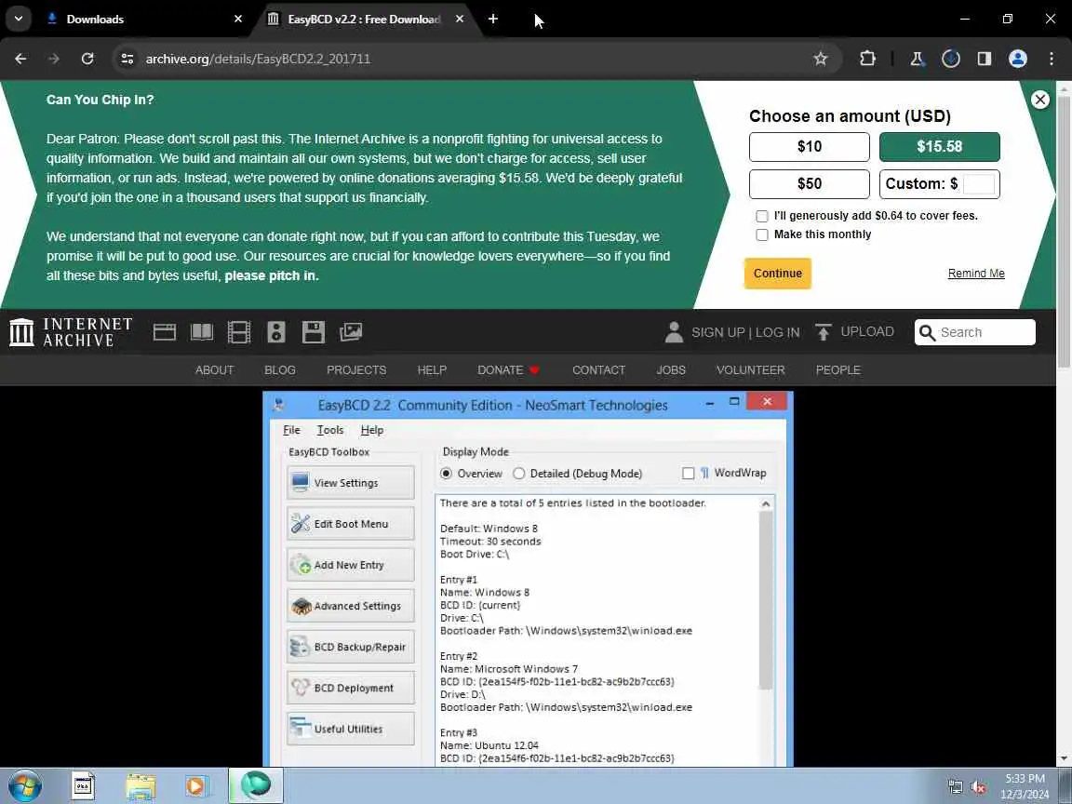Image resolution: width=1072 pixels, height=804 pixels.
Task: Choose the $15.58 donation amount
Action: coord(939,146)
